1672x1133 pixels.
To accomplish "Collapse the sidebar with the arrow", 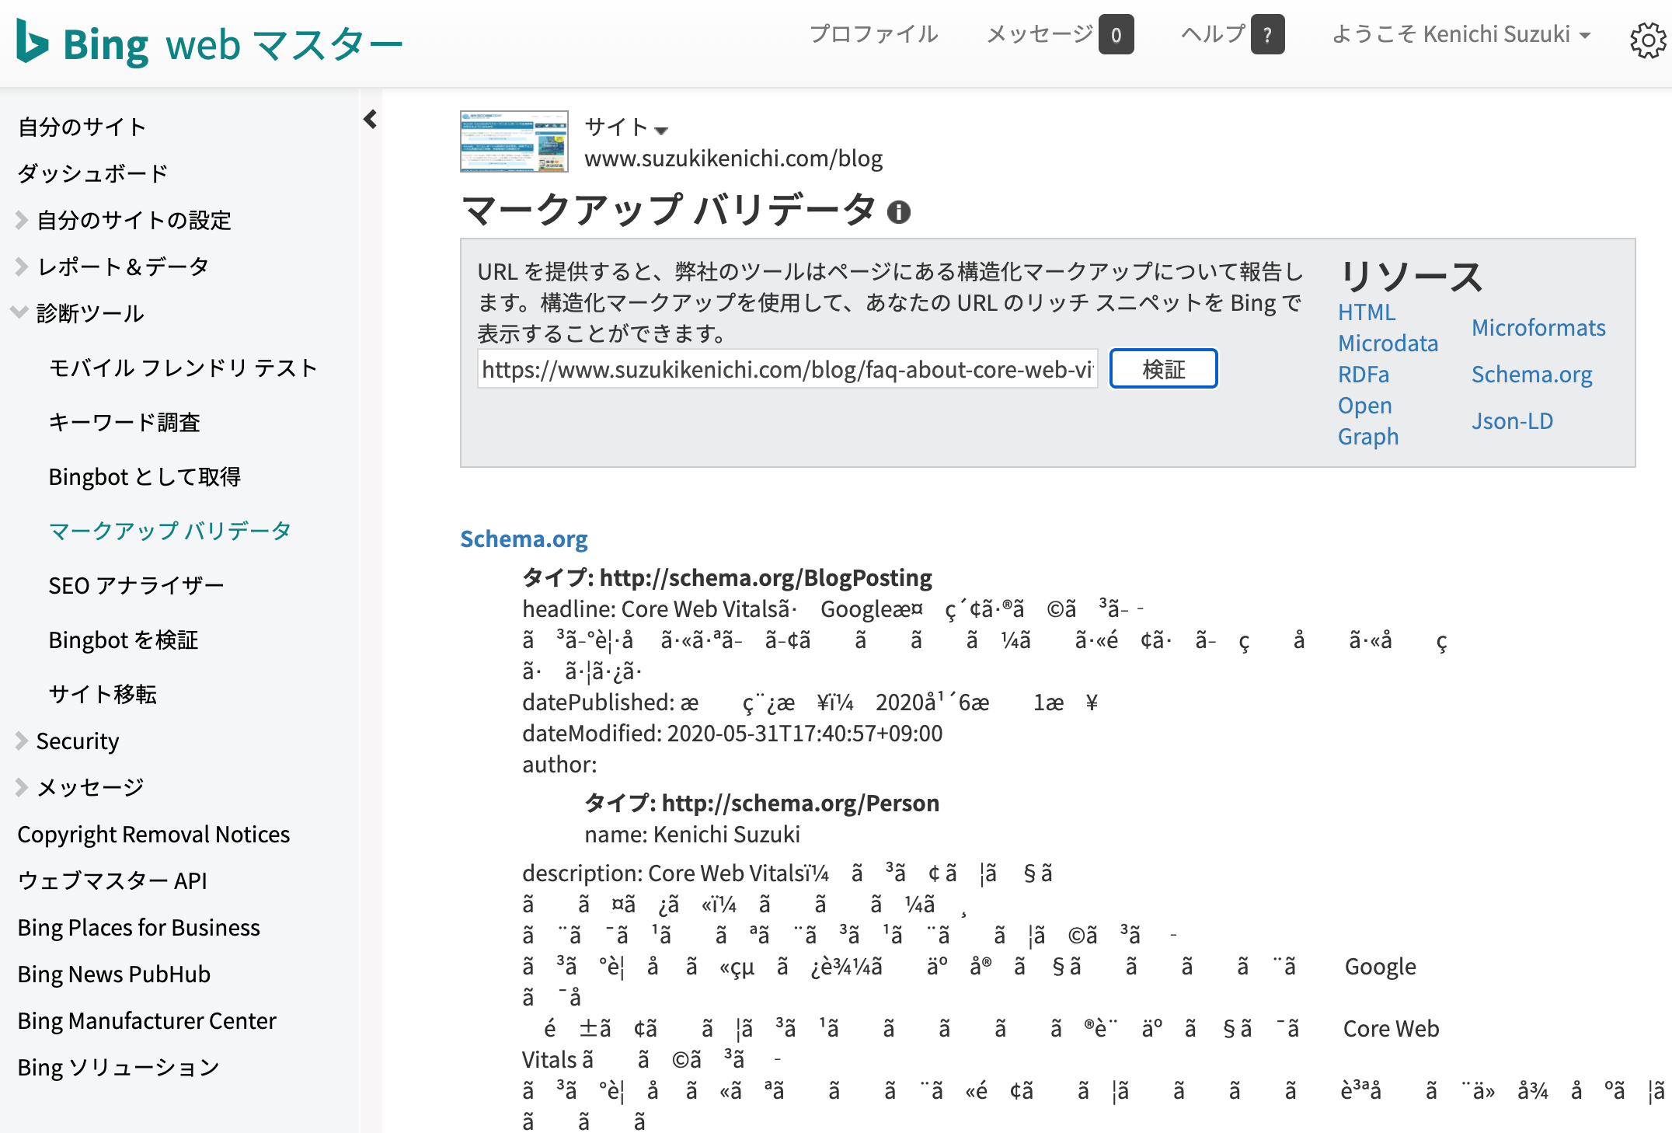I will [x=371, y=119].
